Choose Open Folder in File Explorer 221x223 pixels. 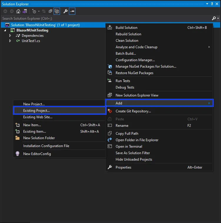coord(159,140)
